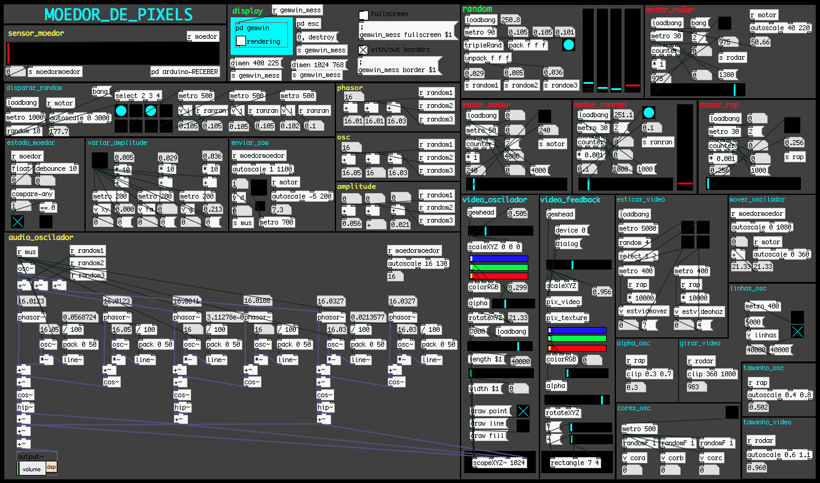Click 'dimen 1024 768' message
Screen dimensions: 820x483
318,65
